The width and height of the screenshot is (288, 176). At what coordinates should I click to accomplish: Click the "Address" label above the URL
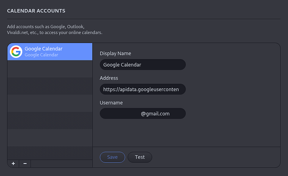[x=109, y=78]
